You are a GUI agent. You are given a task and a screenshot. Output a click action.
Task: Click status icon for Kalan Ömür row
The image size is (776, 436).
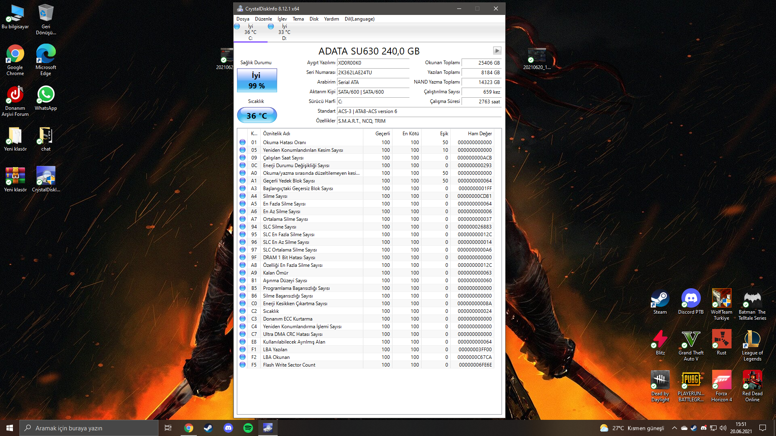point(242,273)
